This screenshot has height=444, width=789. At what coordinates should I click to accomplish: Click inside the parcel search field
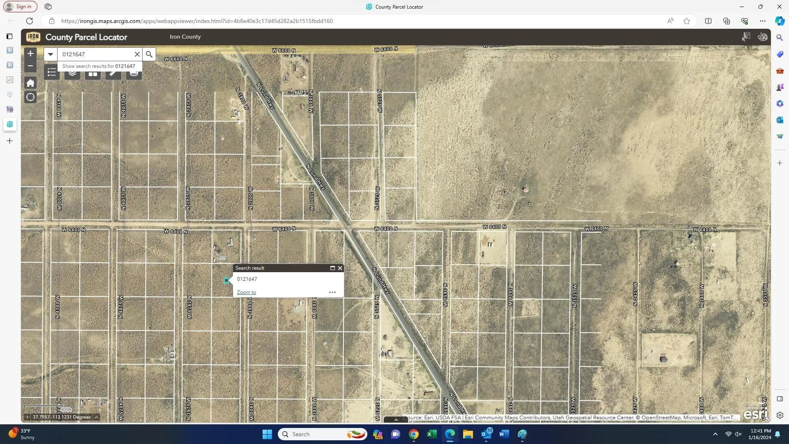97,54
